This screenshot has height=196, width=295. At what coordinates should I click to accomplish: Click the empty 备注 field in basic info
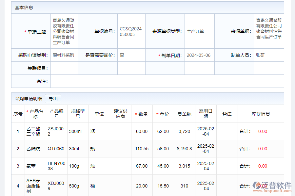pyautogui.click(x=167, y=81)
